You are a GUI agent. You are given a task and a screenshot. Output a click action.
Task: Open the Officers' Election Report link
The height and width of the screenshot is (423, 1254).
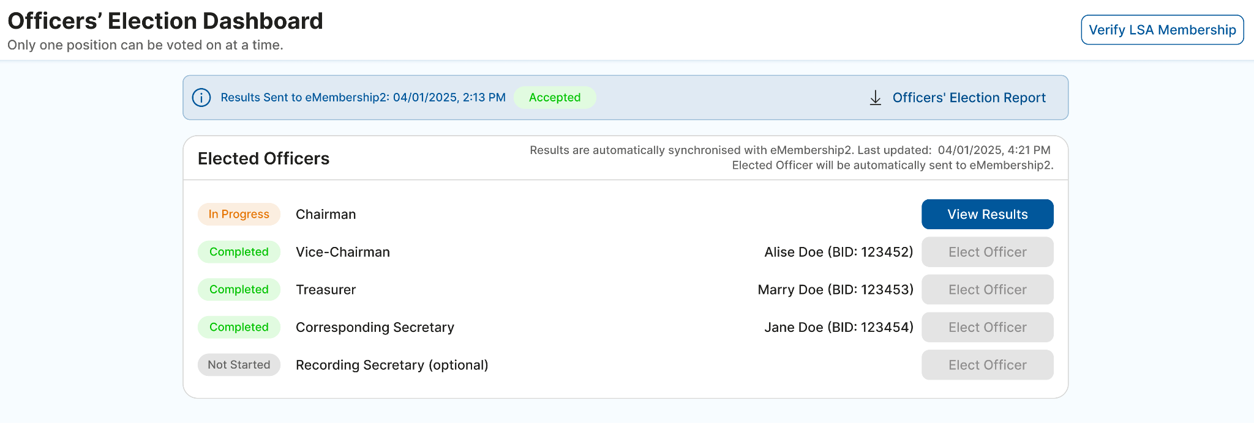(x=969, y=98)
